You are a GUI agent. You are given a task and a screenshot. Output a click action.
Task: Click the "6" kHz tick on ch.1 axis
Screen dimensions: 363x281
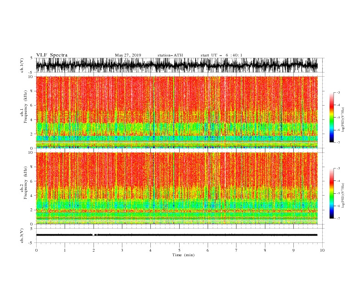[32, 105]
